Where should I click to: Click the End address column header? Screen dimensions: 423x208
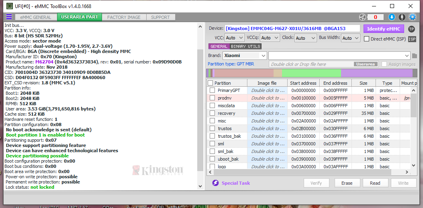click(335, 83)
